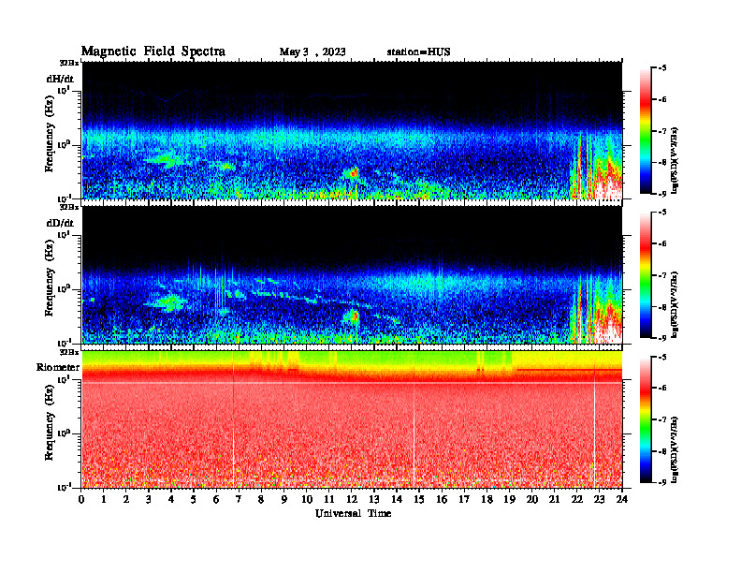
Task: Click hour label "18" on time axis
Action: (x=487, y=499)
